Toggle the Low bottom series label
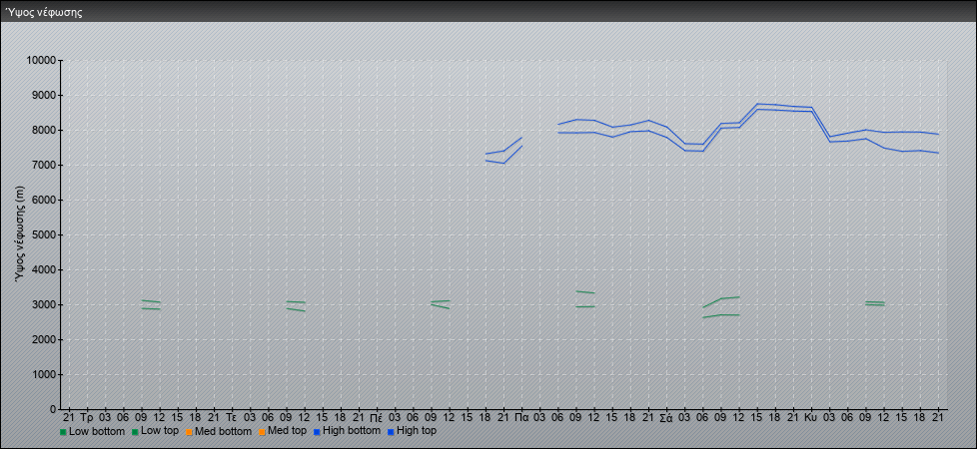Image resolution: width=977 pixels, height=449 pixels. tap(97, 431)
